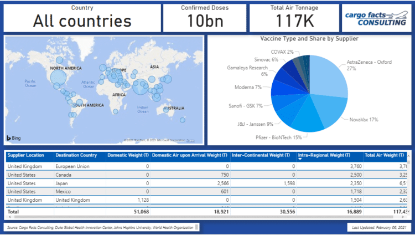Image resolution: width=415 pixels, height=235 pixels.
Task: Click the sort arrow under Intra-Regional Weight
Action: click(300, 159)
